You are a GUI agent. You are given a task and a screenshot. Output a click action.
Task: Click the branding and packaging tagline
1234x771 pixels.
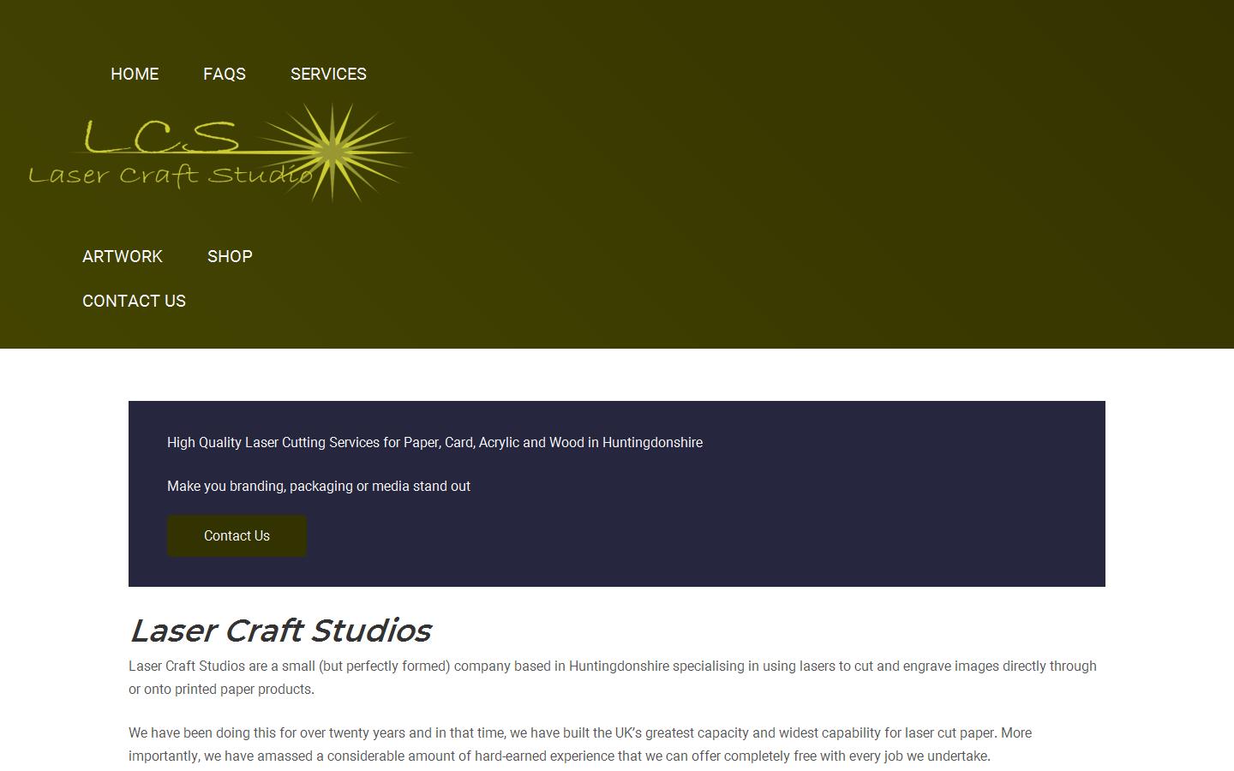(x=318, y=486)
